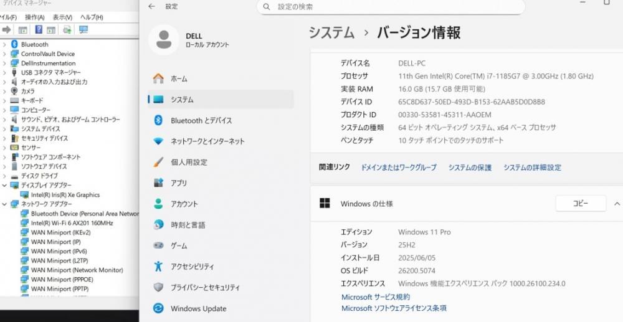Click the version value 25H2

(406, 245)
